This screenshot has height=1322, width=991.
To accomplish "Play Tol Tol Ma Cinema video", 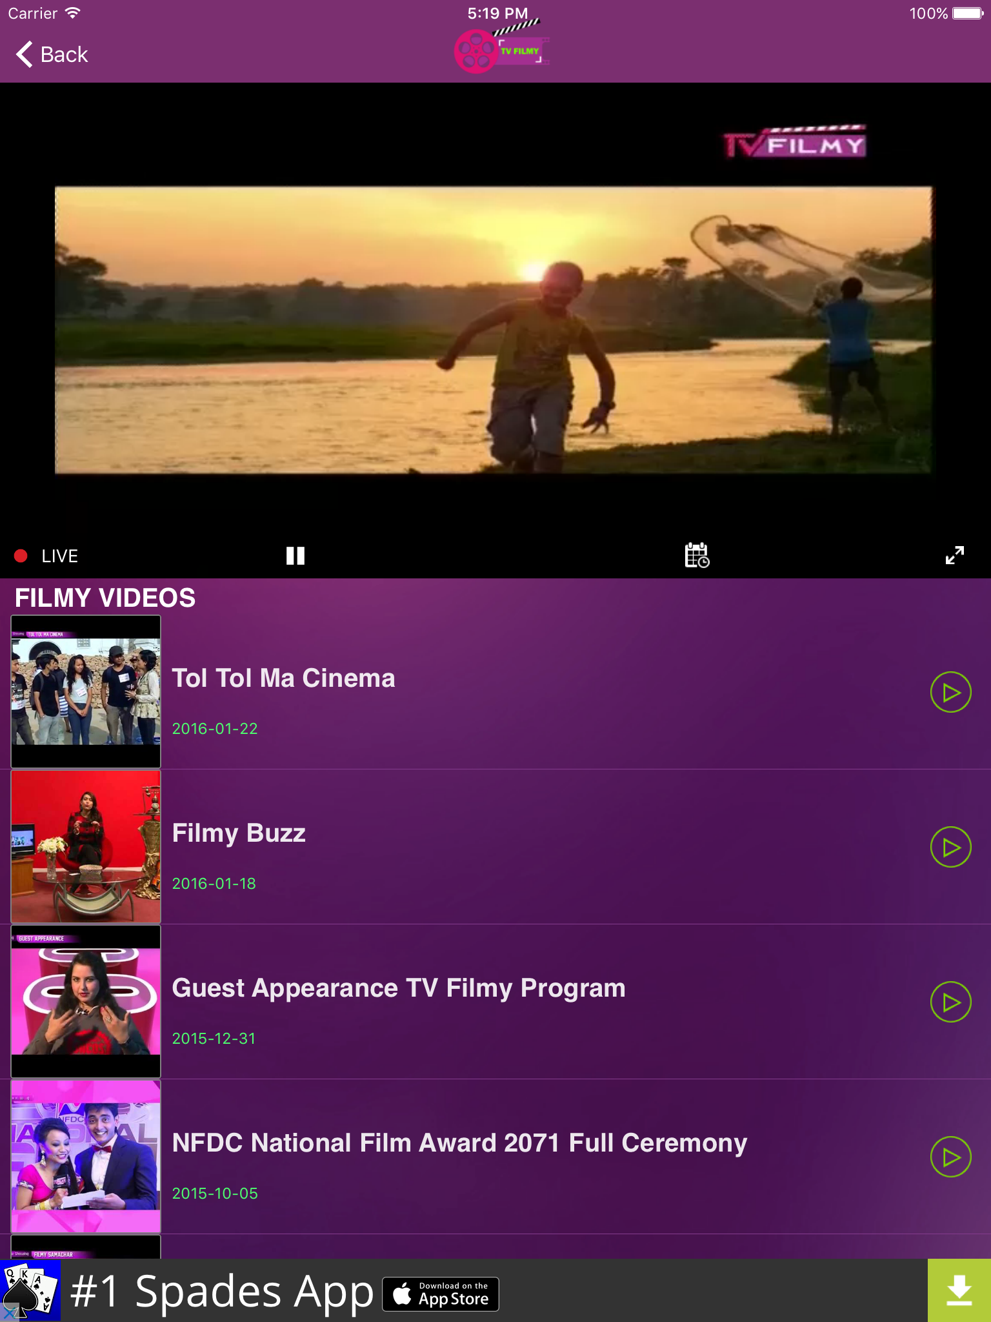I will [950, 692].
